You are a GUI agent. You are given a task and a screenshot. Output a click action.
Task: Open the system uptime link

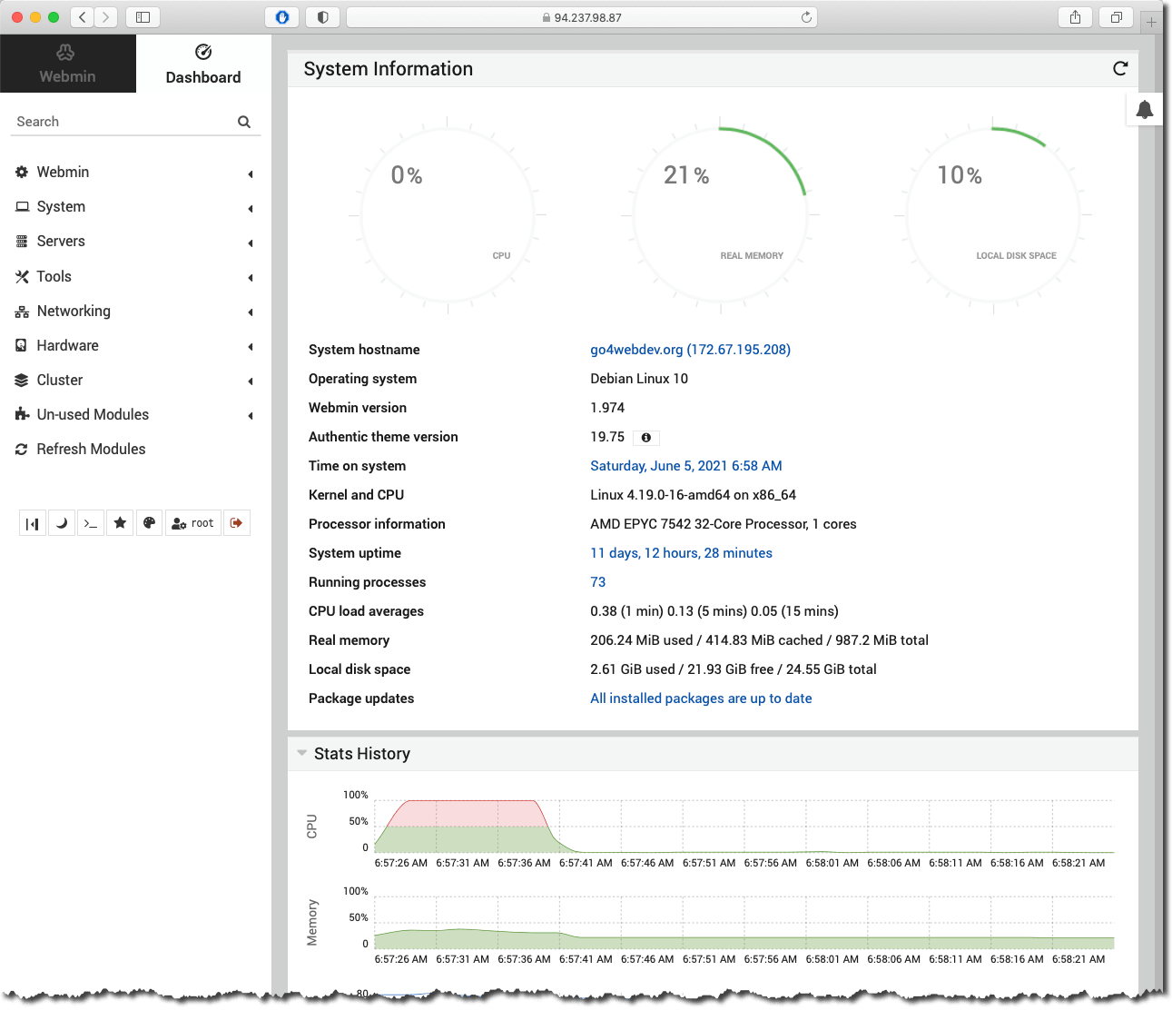click(681, 553)
